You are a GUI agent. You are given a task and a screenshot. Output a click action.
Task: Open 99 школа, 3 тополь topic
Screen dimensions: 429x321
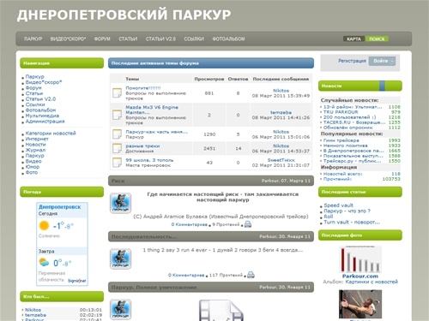point(149,160)
